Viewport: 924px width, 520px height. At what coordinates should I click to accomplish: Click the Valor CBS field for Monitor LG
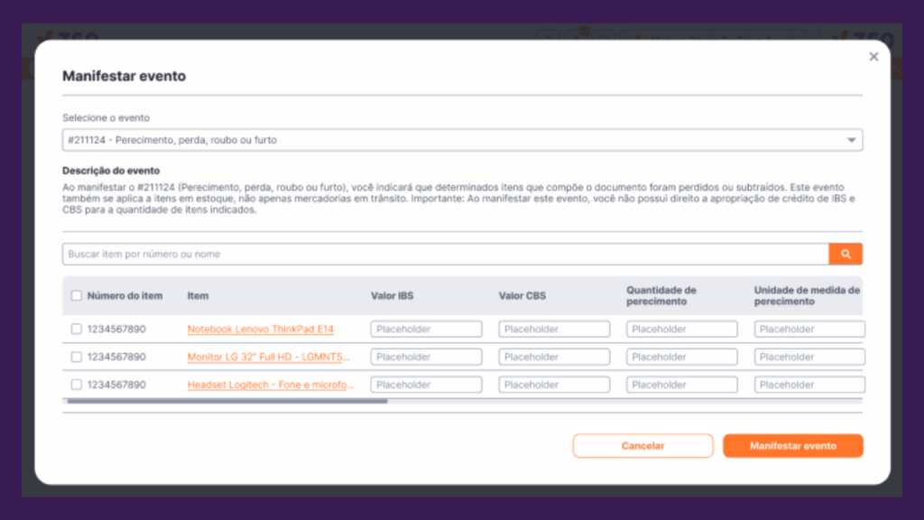(x=554, y=357)
